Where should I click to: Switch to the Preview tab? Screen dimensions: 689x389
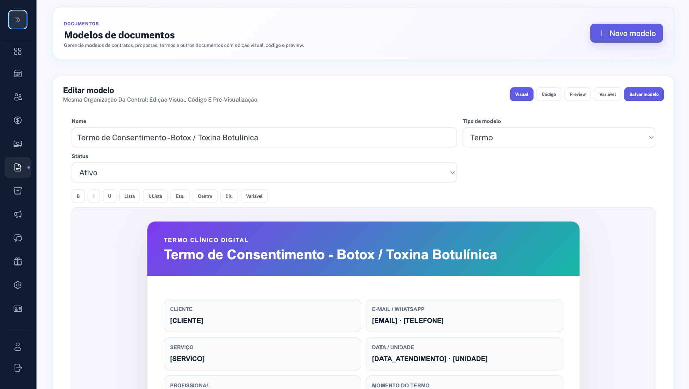pos(578,94)
